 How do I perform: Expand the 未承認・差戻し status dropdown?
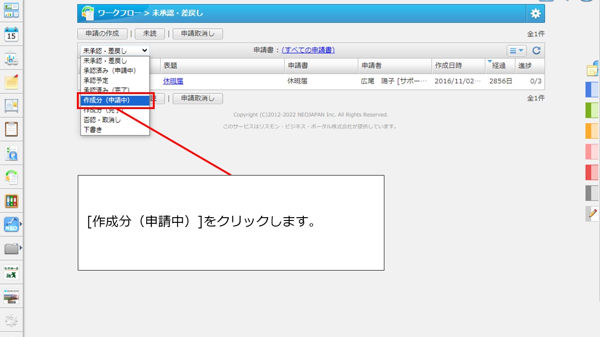(115, 51)
